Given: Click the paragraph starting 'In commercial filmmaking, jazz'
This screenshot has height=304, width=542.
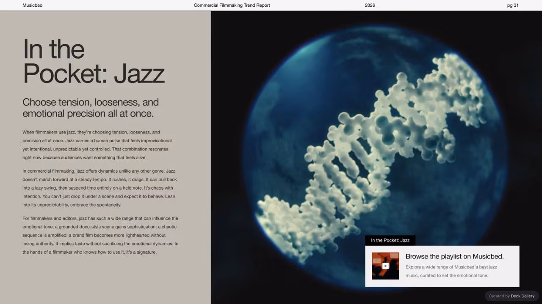Looking at the screenshot, I should [99, 188].
